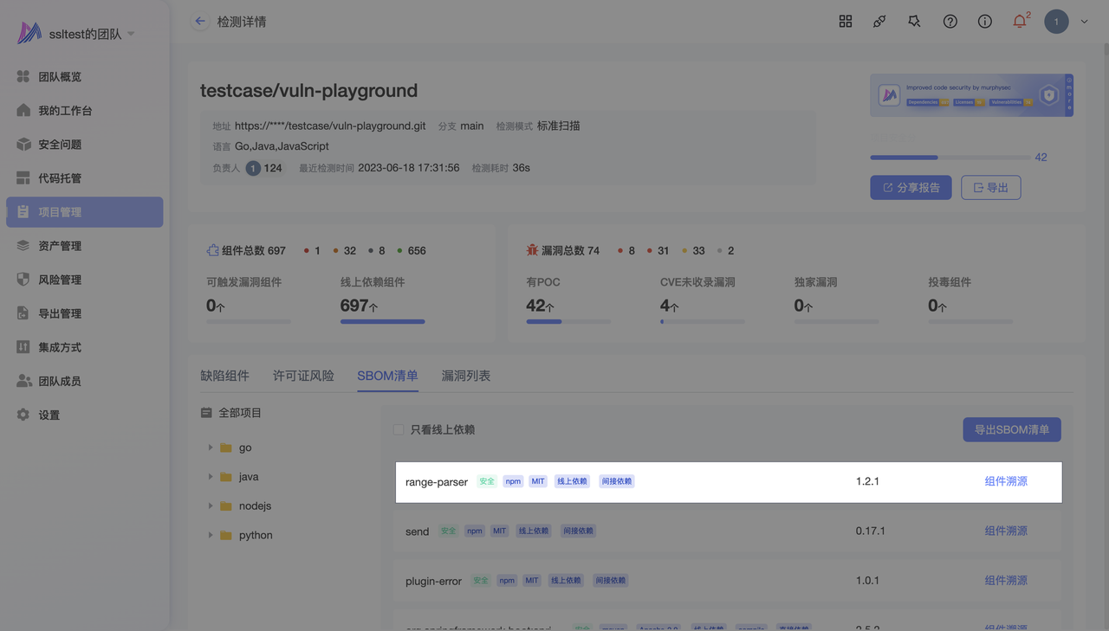Viewport: 1109px width, 631px height.
Task: Expand the nodejs folder in tree
Action: (211, 505)
